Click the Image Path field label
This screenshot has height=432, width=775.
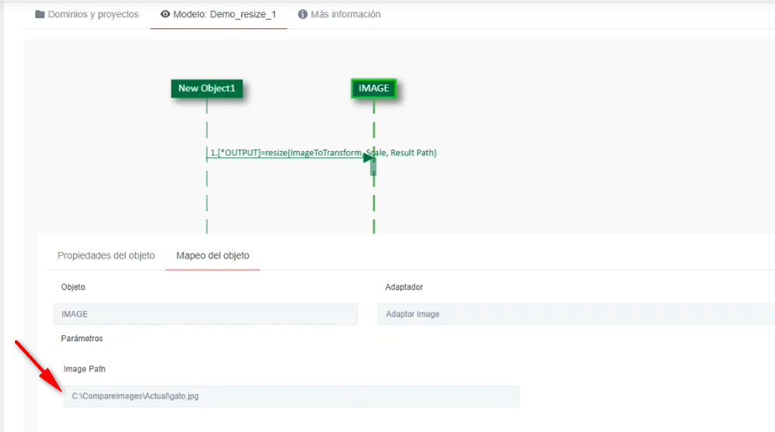point(84,369)
